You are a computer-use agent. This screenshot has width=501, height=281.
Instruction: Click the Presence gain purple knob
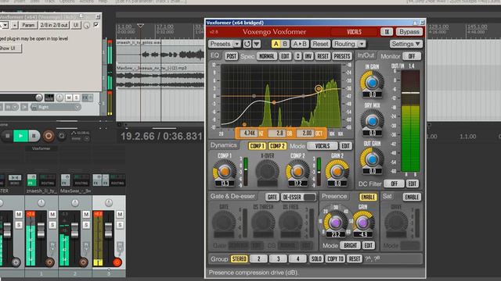[362, 222]
